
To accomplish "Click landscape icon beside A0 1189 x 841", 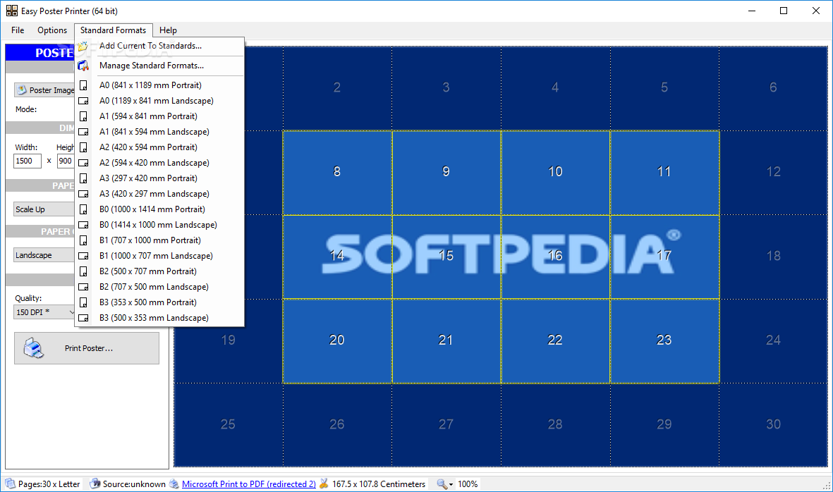I will coord(83,101).
